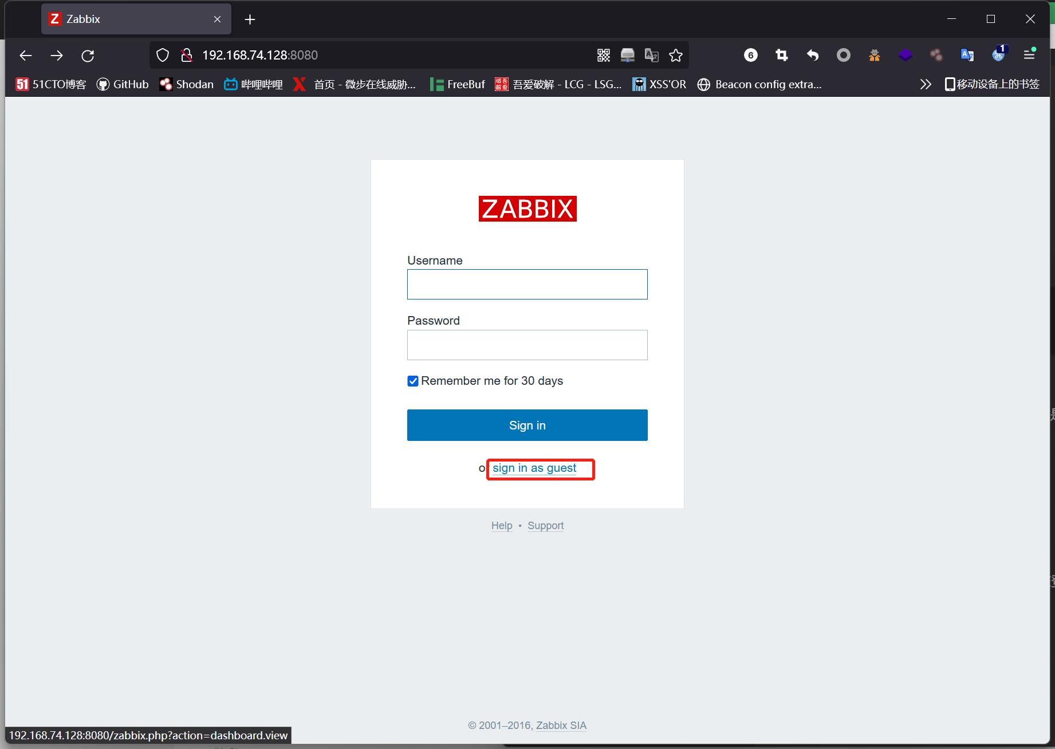Click the translate page icon in address bar
This screenshot has height=749, width=1055.
(x=652, y=55)
